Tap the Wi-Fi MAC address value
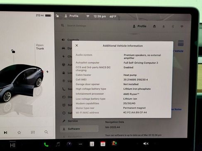 135,112
